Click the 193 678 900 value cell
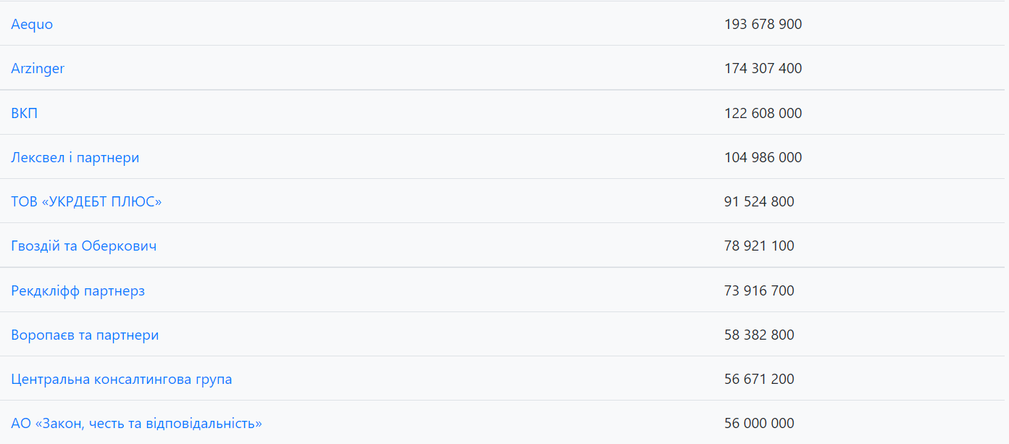The height and width of the screenshot is (444, 1009). click(763, 24)
